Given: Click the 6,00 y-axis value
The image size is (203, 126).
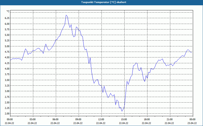Looking at the screenshot, I should [x=7, y=24].
